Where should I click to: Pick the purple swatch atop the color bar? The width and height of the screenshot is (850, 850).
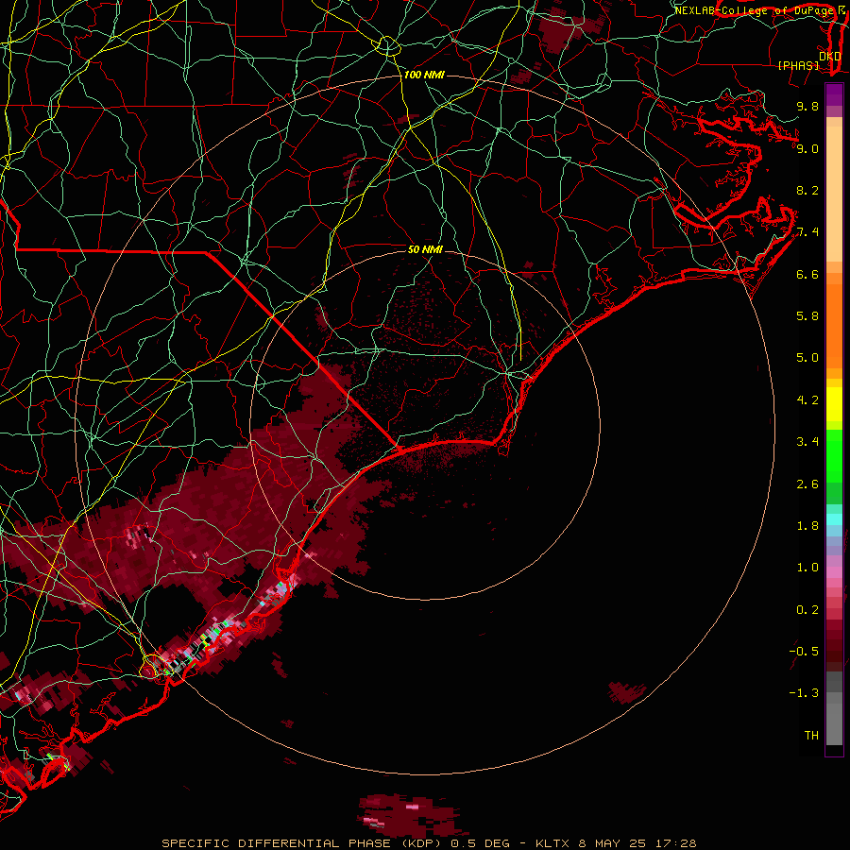pos(834,94)
